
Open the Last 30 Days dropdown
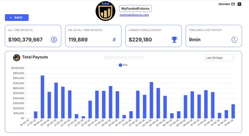point(220,58)
